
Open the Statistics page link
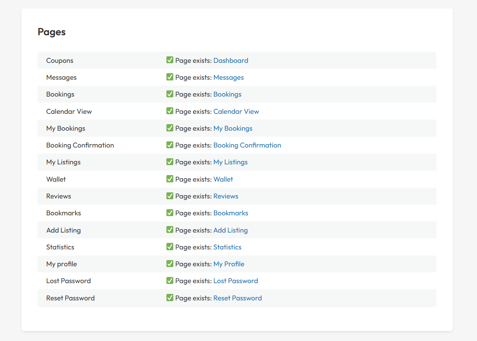[227, 247]
